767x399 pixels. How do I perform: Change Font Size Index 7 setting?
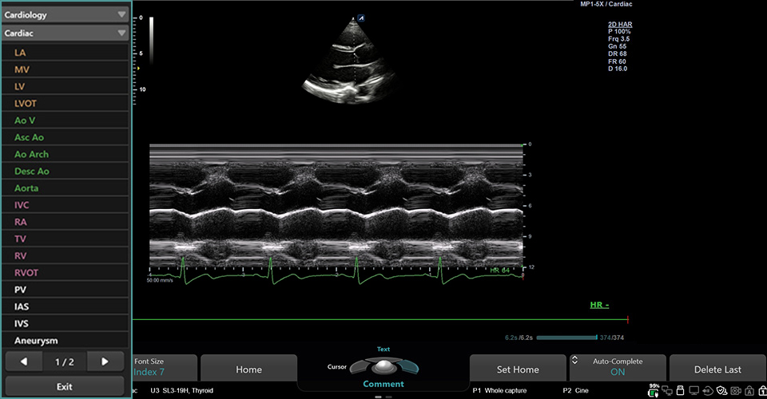[x=164, y=367]
